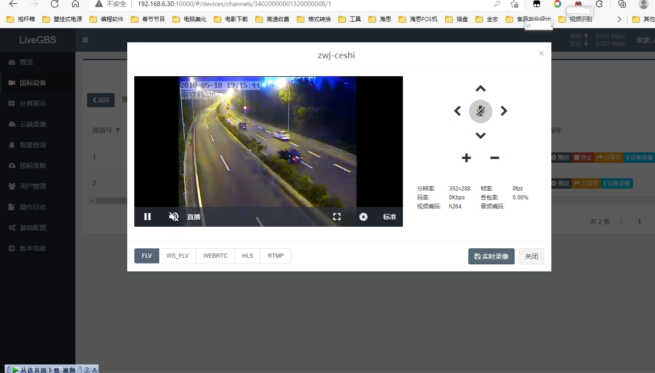Pan the camera up with PTZ arrow

point(480,88)
